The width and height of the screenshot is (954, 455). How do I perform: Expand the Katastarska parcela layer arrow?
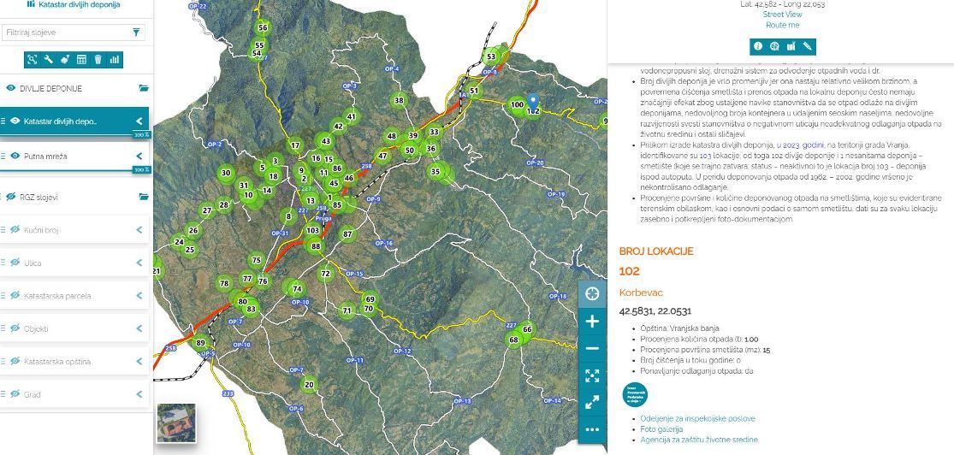pyautogui.click(x=139, y=296)
